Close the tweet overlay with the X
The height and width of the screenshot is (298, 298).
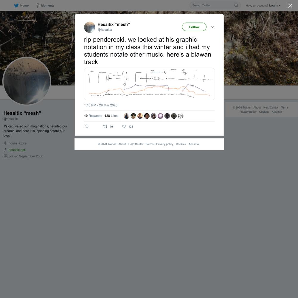pyautogui.click(x=290, y=6)
